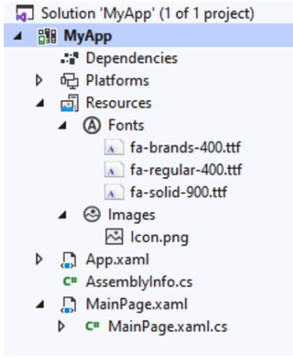Click the Images folder icon
Screen dimensions: 293x358
pos(92,214)
